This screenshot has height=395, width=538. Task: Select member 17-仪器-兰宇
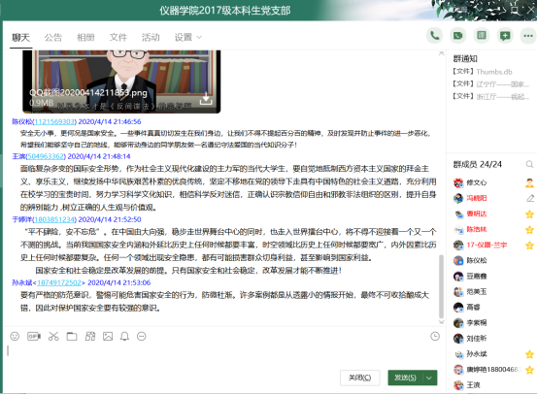[x=487, y=246]
